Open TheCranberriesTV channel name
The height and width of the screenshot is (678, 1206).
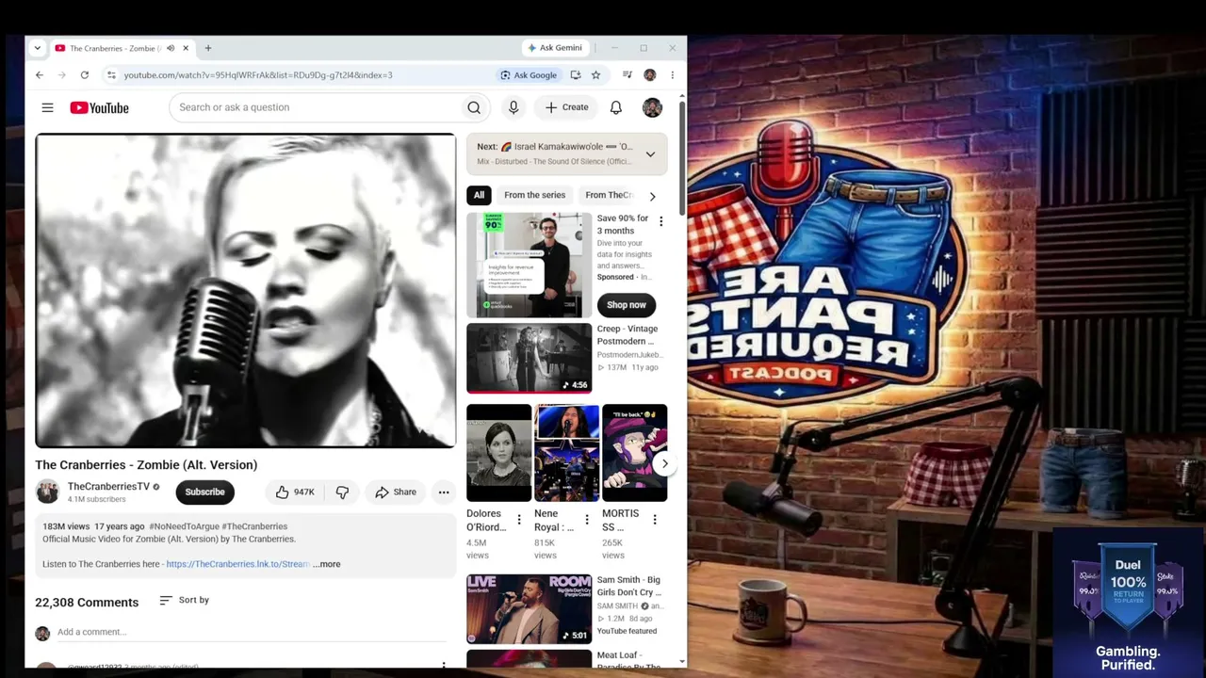[108, 486]
